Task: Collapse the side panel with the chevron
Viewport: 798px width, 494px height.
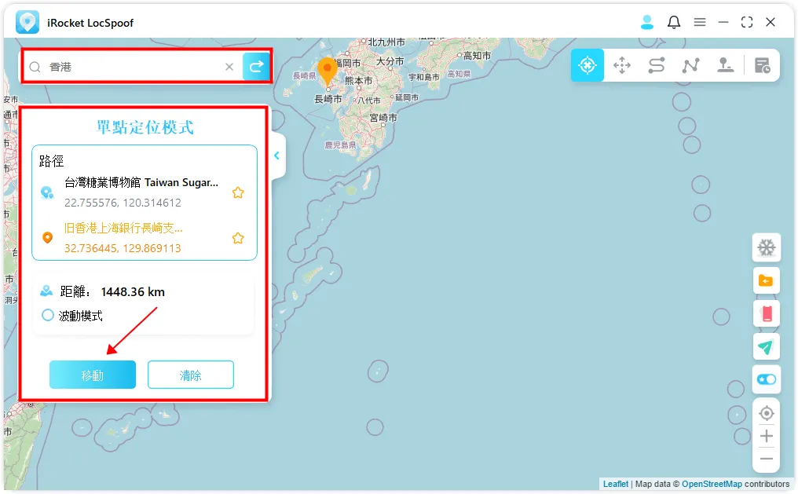Action: click(x=276, y=156)
